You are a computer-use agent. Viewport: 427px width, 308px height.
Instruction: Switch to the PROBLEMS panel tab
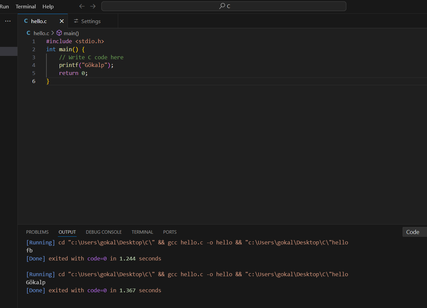37,232
